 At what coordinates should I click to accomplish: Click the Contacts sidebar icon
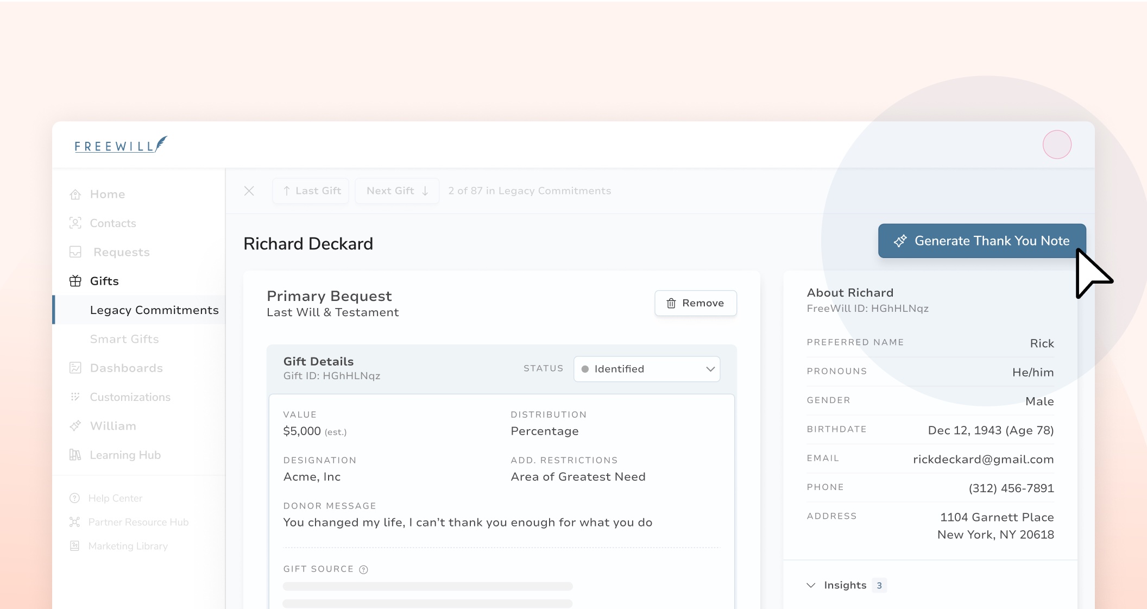pyautogui.click(x=75, y=223)
